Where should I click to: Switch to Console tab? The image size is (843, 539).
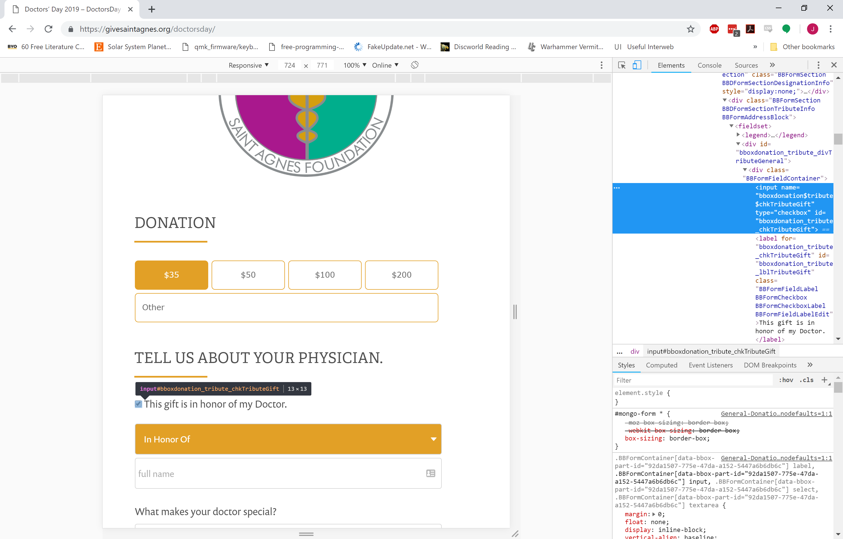tap(709, 65)
